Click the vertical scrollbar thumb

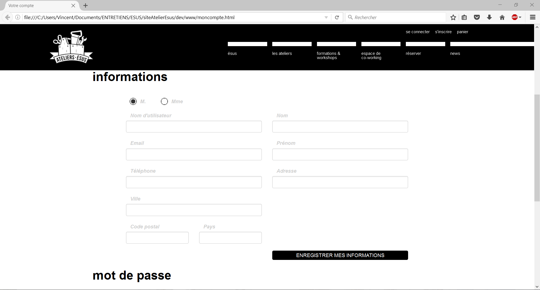pyautogui.click(x=537, y=148)
